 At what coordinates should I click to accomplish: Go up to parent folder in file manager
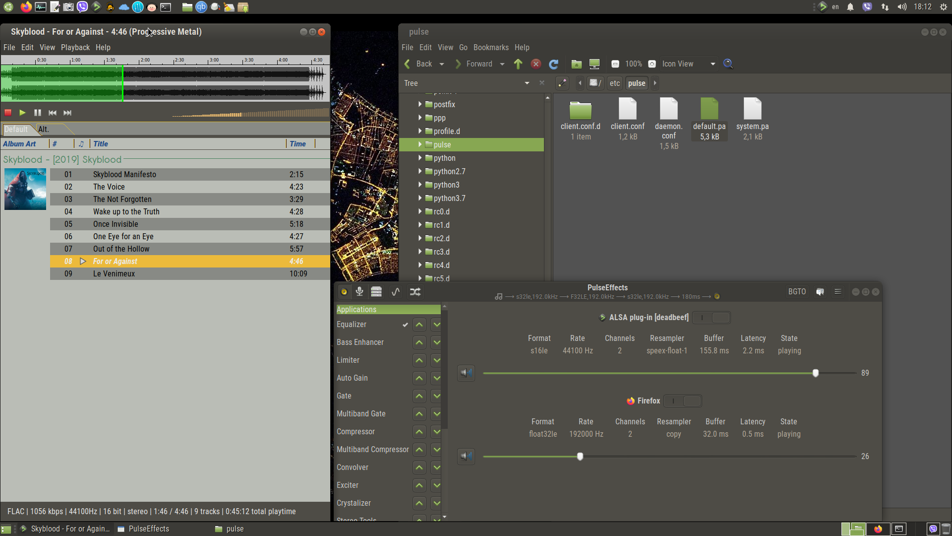tap(518, 64)
